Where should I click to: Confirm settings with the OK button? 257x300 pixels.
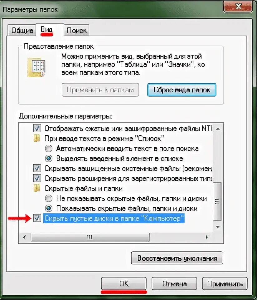click(x=124, y=283)
